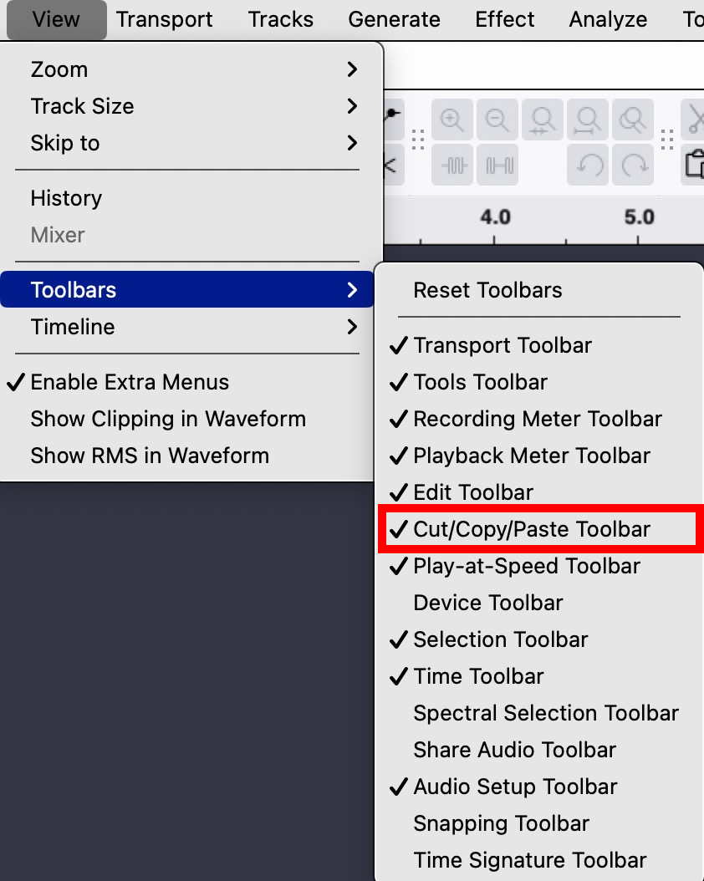704x881 pixels.
Task: Open the History window
Action: 66,198
